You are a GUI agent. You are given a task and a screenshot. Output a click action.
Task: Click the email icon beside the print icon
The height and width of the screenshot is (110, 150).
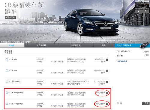(x=118, y=103)
